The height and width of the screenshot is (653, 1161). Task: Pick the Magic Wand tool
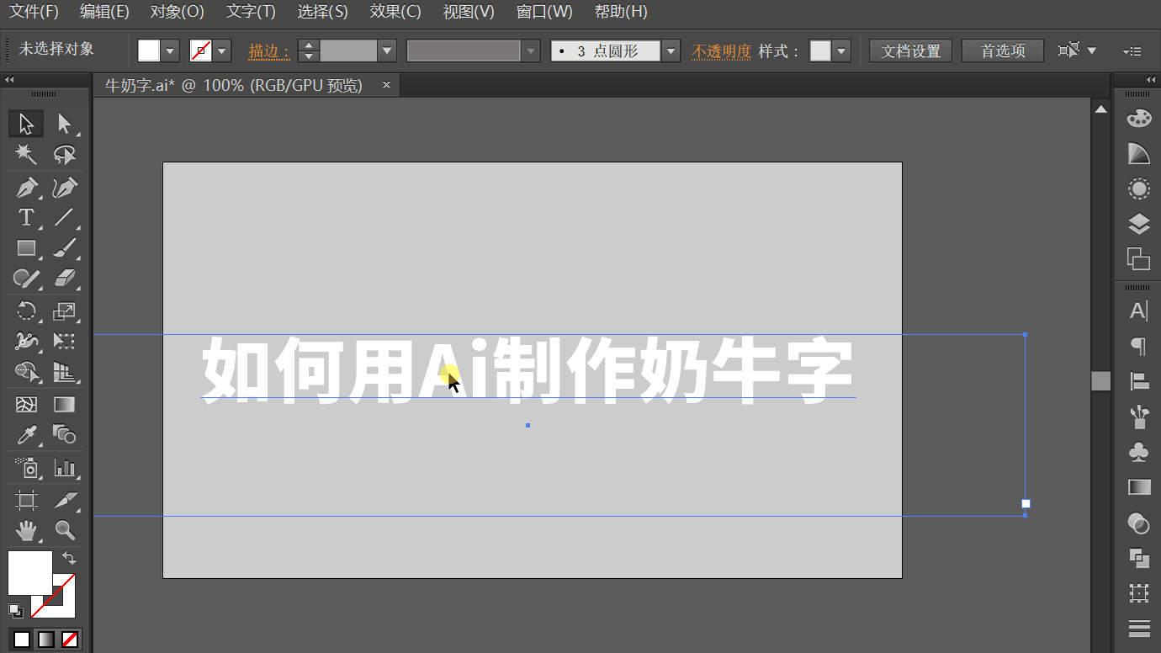click(26, 155)
